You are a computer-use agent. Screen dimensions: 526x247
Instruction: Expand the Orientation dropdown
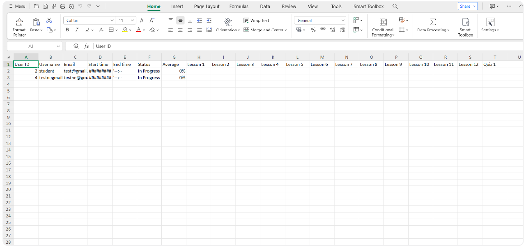pos(238,30)
